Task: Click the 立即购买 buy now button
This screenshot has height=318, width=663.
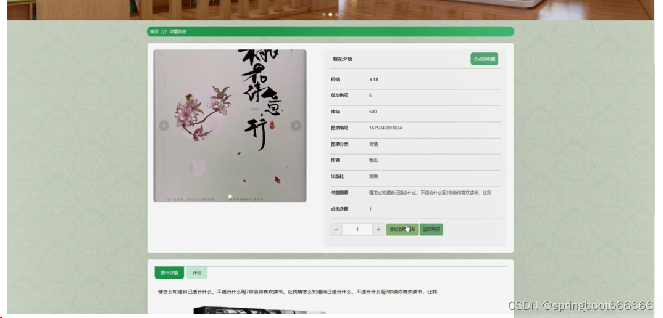Action: point(432,229)
